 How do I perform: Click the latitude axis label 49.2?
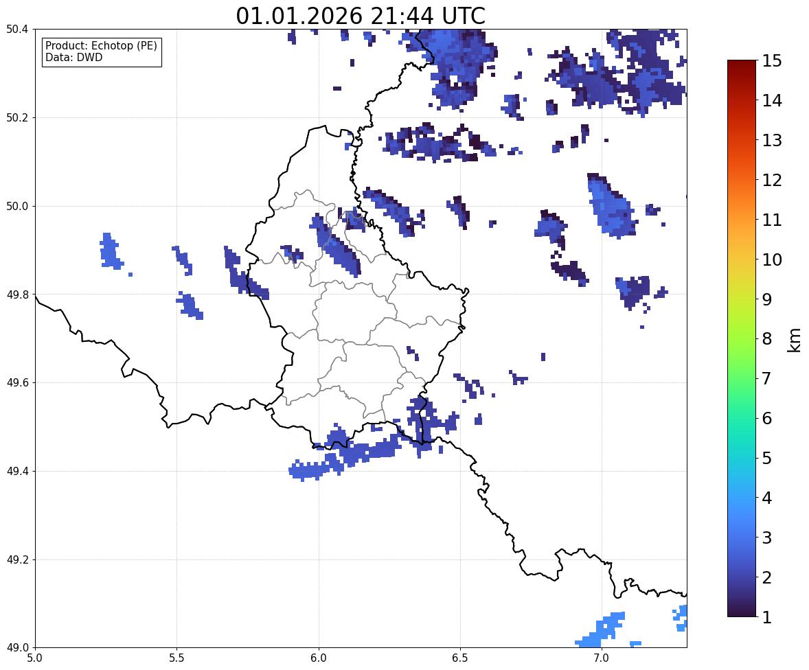click(x=17, y=559)
